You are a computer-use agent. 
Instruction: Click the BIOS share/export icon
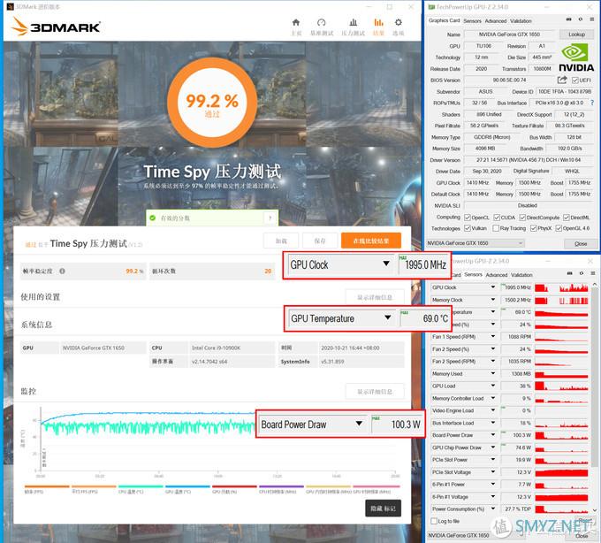coord(562,80)
